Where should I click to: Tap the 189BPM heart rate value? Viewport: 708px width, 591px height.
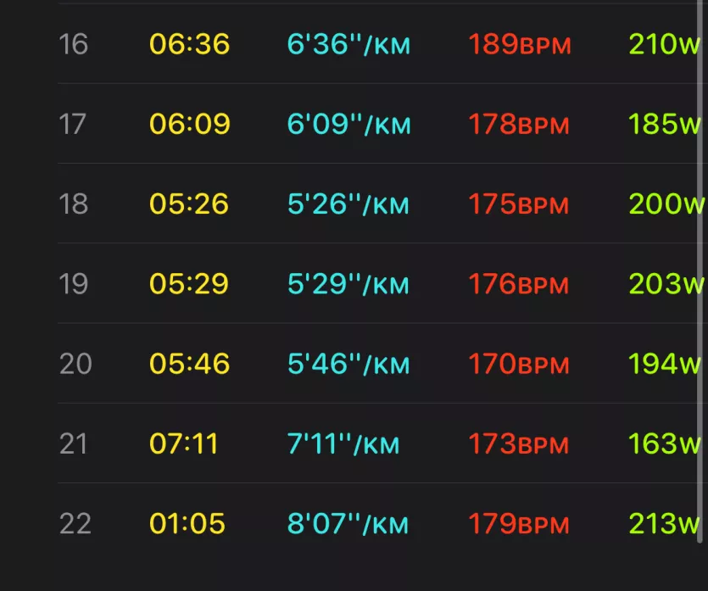coord(520,44)
